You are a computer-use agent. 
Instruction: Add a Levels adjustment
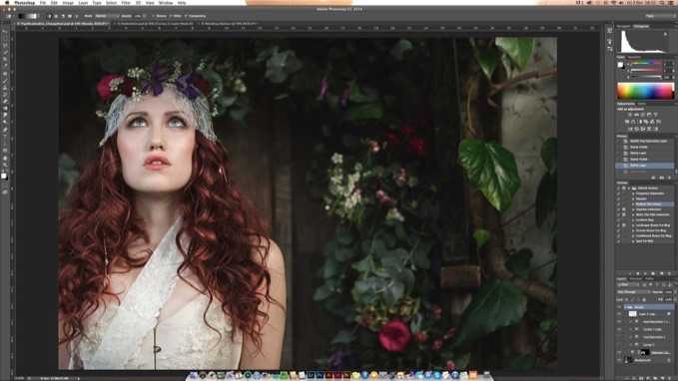[637, 115]
